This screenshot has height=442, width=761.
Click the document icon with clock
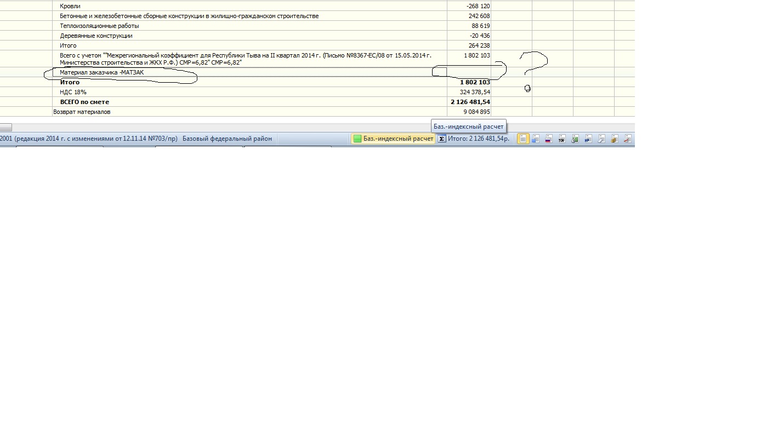point(575,139)
